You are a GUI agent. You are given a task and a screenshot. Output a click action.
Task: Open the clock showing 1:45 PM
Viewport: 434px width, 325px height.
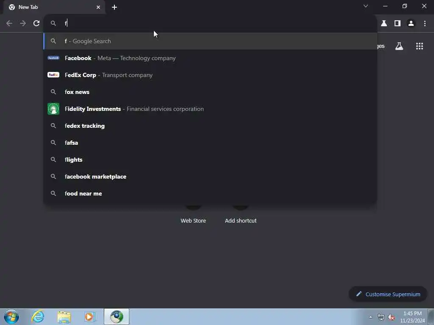[412, 317]
